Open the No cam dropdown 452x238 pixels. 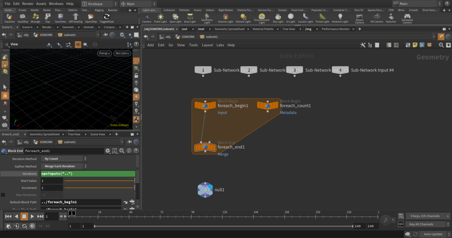(122, 53)
